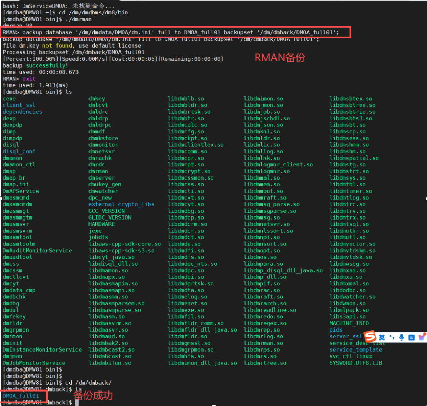The image size is (427, 406).
Task: Click the 'libdwatcher.so' library name
Action: point(352,297)
